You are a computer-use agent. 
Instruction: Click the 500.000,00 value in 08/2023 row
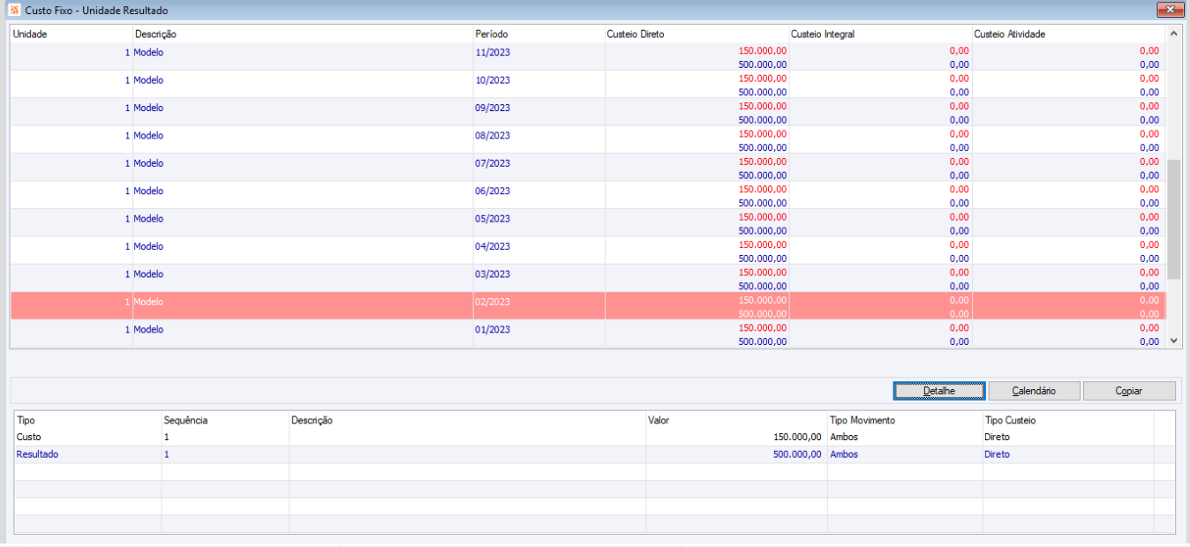[762, 147]
